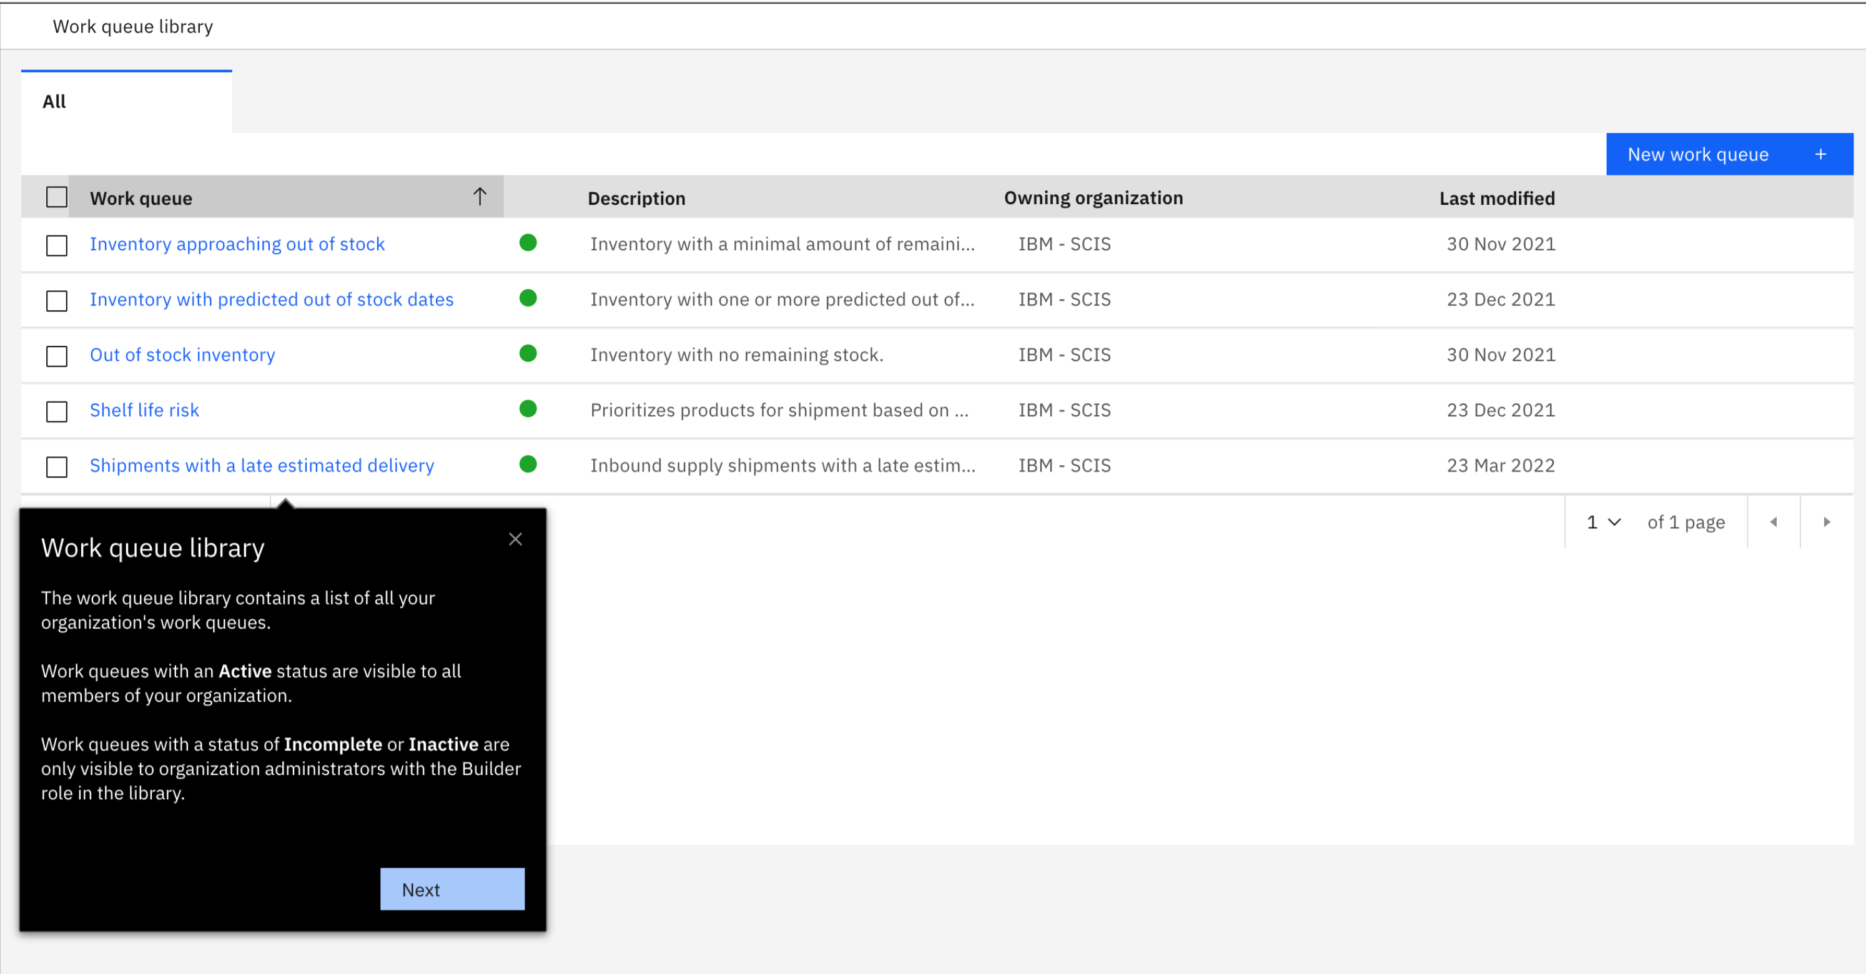The image size is (1866, 974).
Task: Sort by Last modified column header
Action: (1496, 199)
